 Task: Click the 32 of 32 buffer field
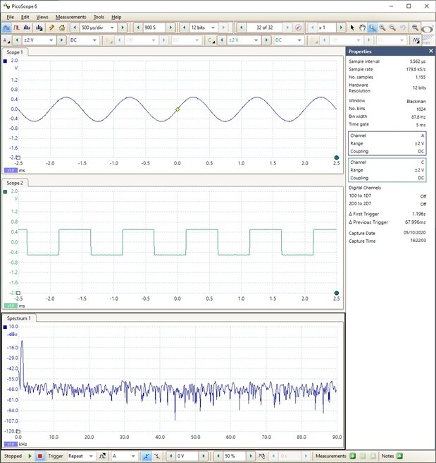(265, 28)
